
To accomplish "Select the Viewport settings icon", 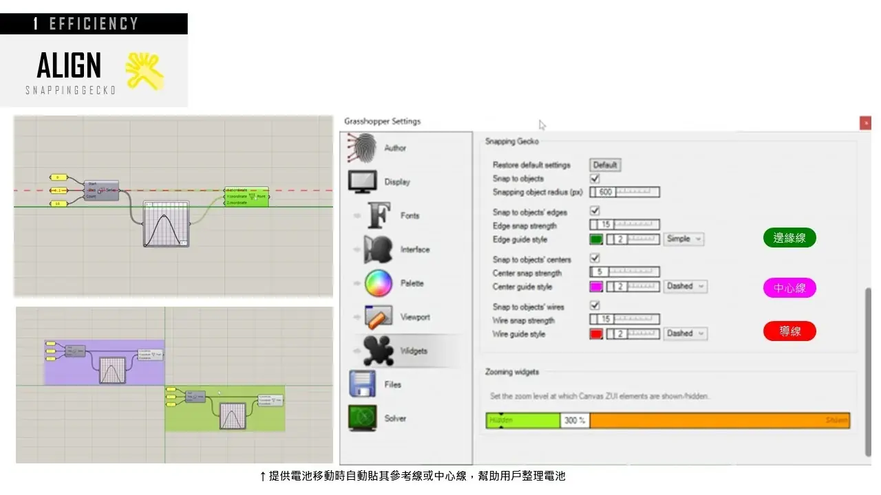I will tap(379, 317).
